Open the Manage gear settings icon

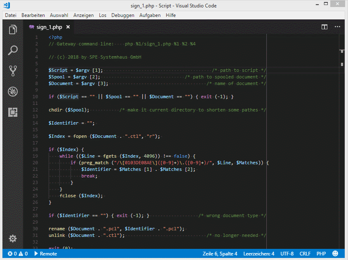13,238
